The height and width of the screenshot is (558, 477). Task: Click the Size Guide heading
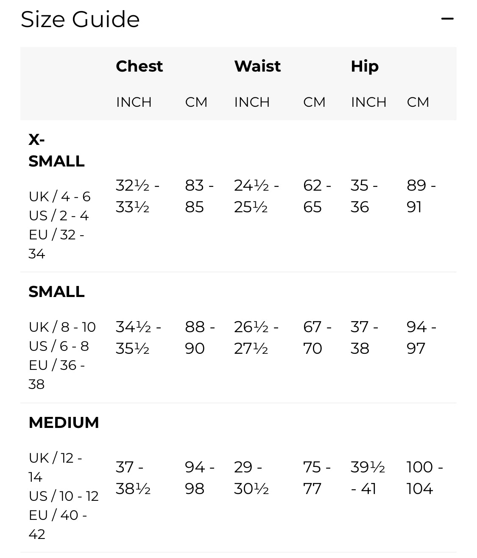tap(80, 19)
